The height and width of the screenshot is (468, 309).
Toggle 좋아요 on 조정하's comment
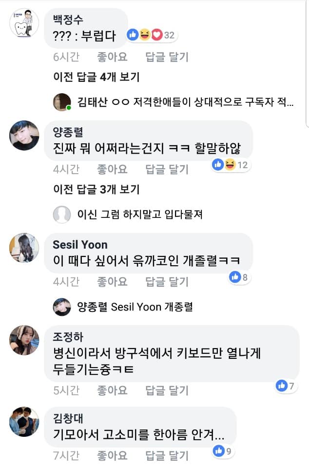(112, 390)
